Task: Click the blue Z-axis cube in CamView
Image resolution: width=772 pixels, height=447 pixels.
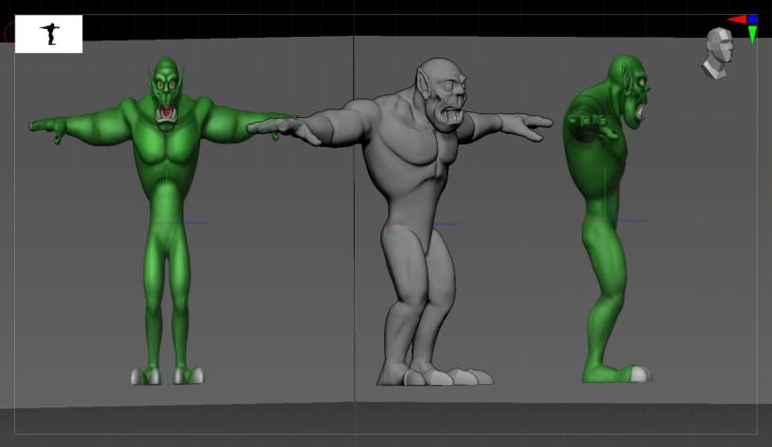Action: tap(753, 20)
